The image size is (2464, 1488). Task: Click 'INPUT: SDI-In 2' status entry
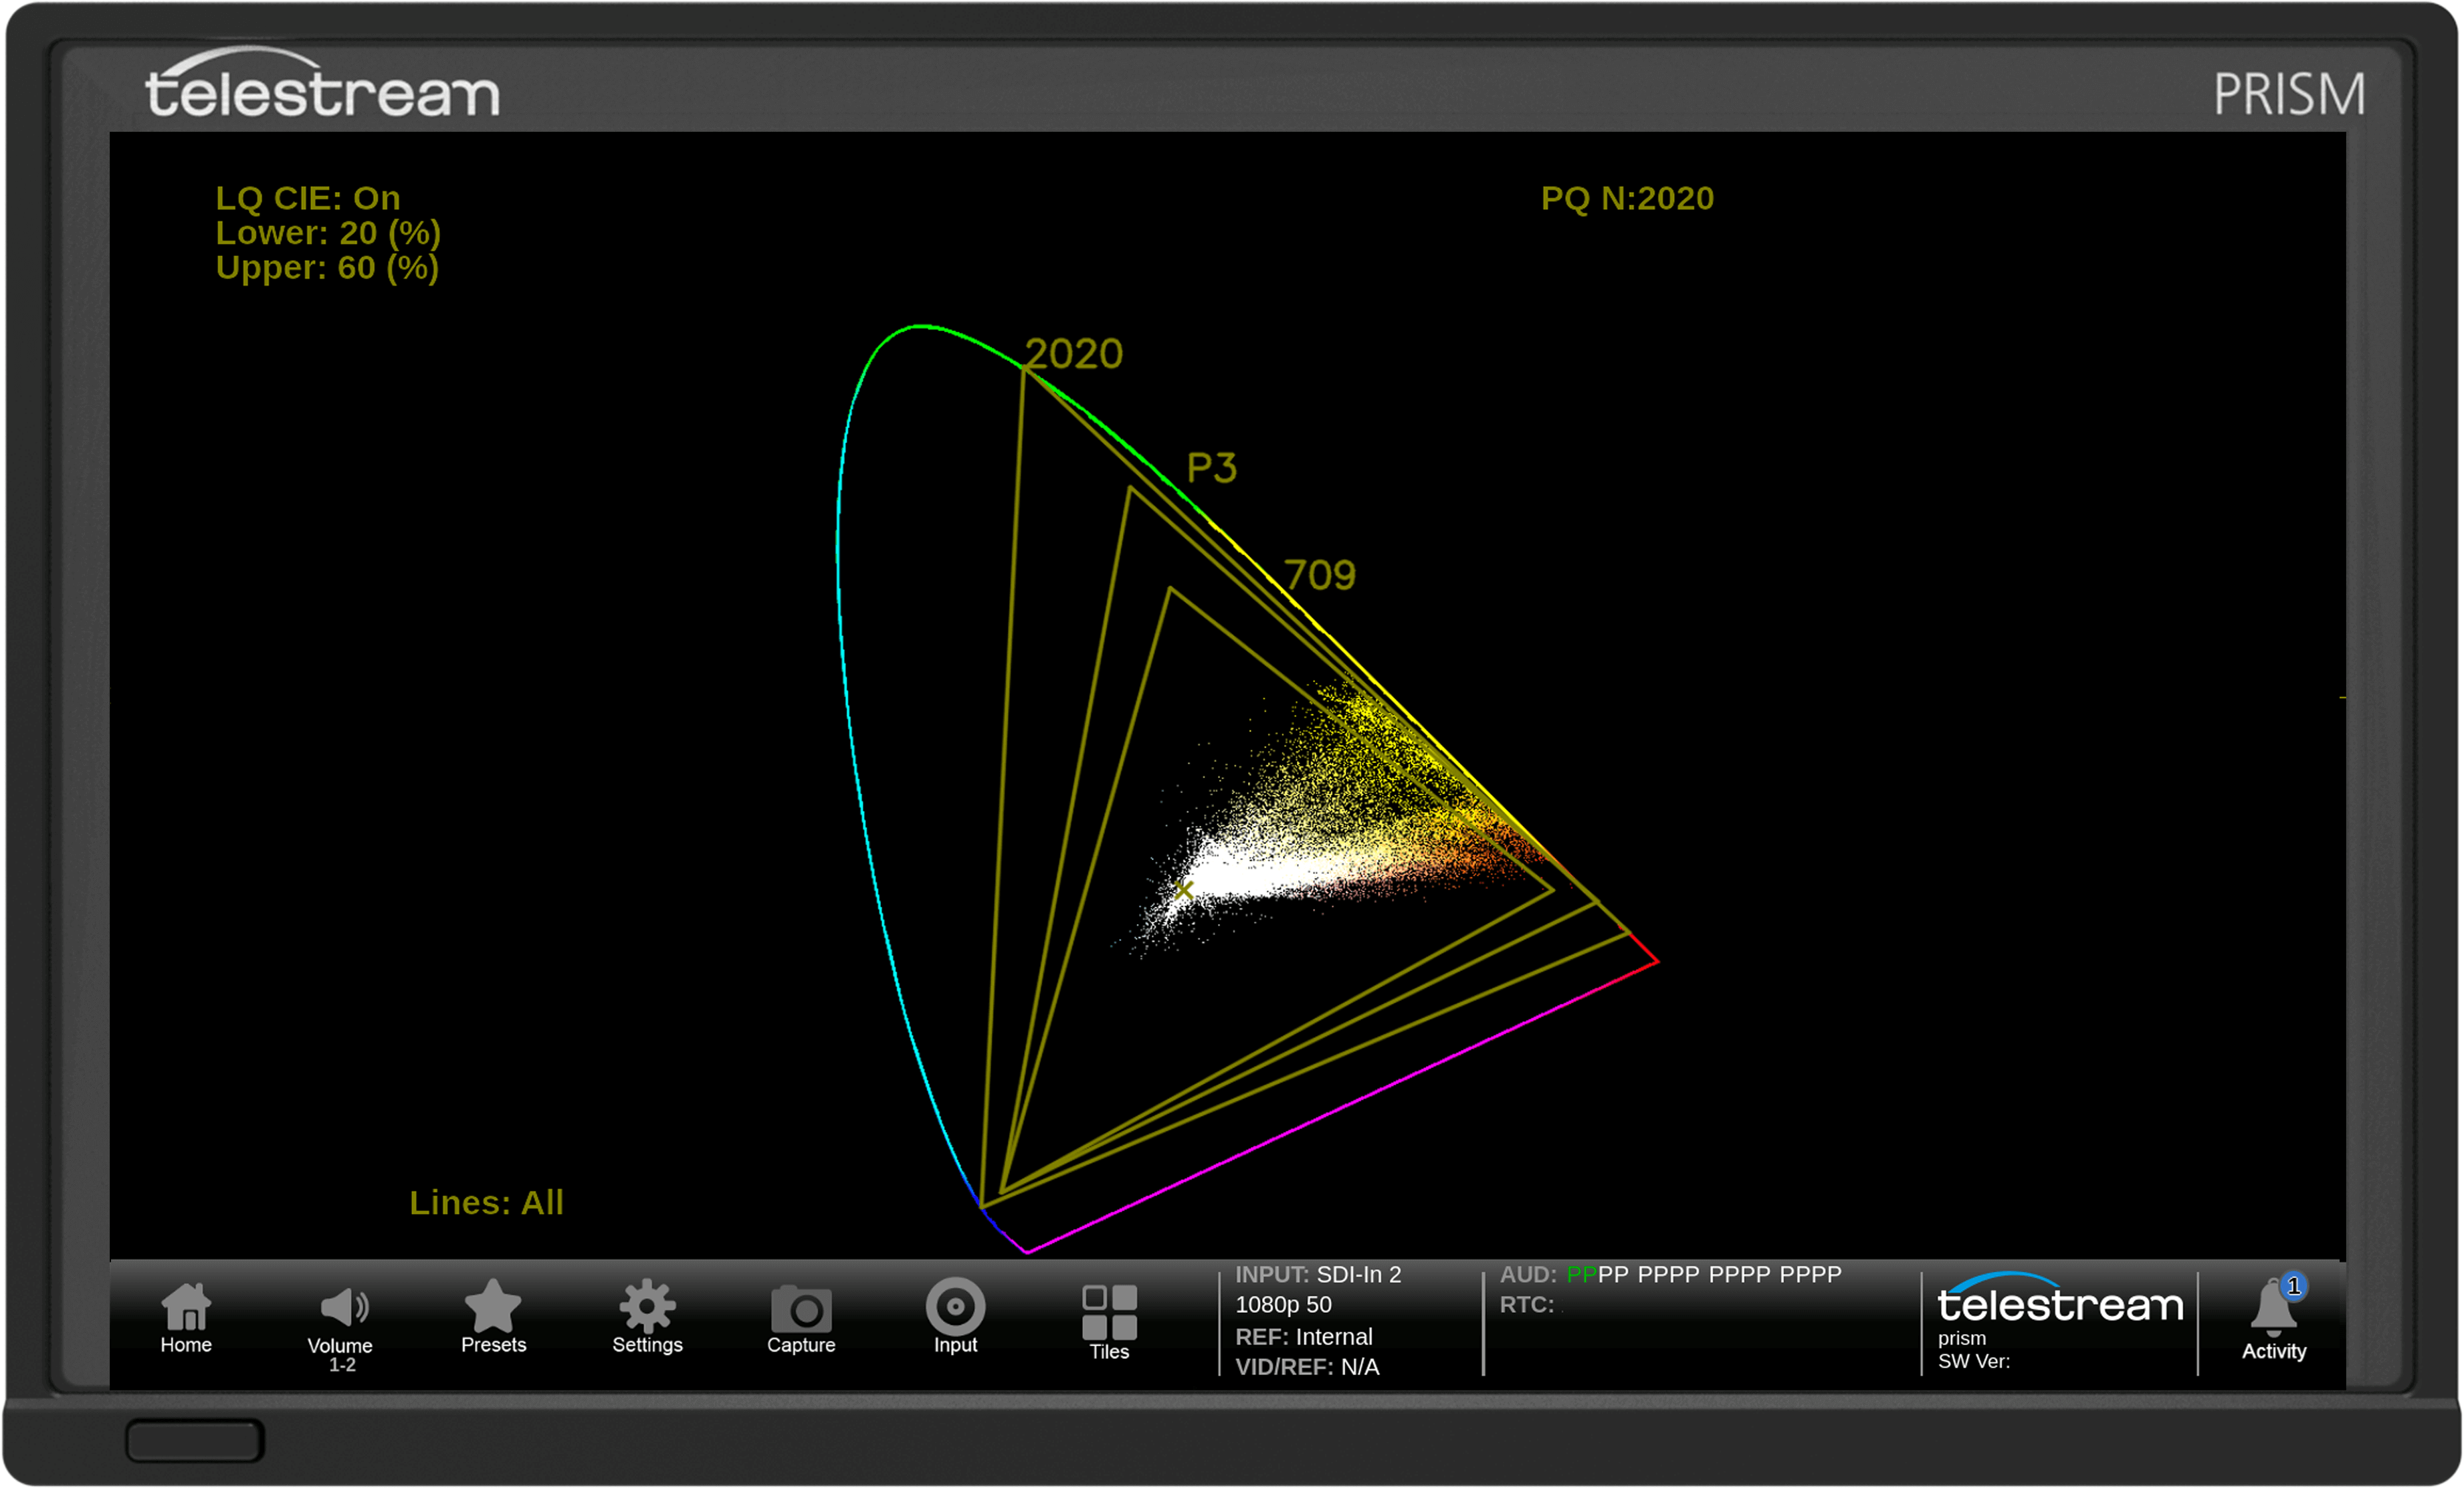coord(1318,1274)
